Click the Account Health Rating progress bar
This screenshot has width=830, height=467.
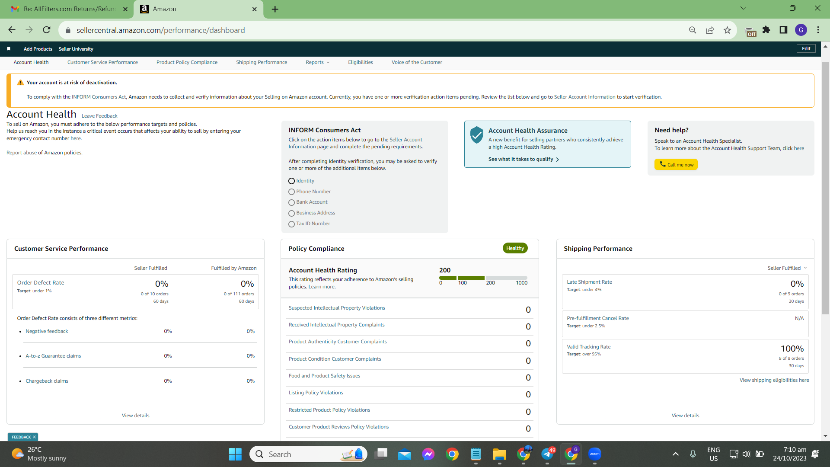(x=483, y=278)
